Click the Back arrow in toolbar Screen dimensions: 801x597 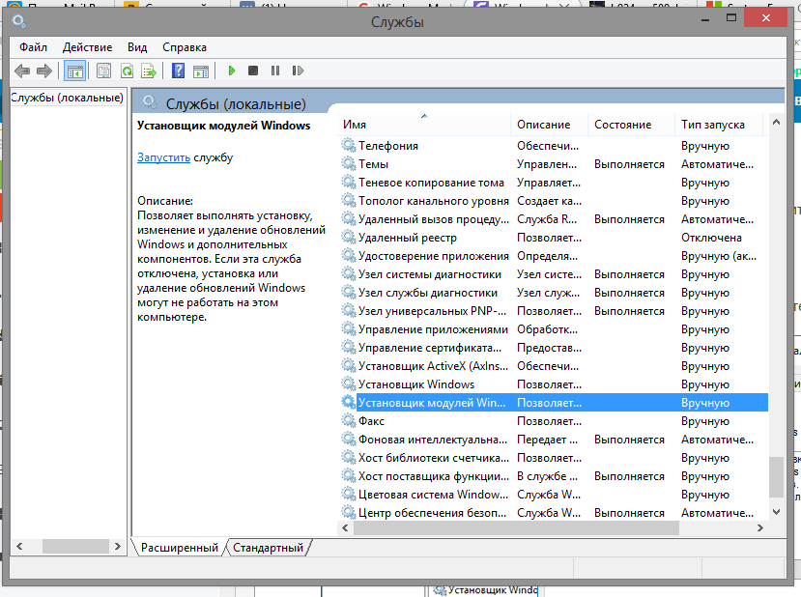point(22,71)
